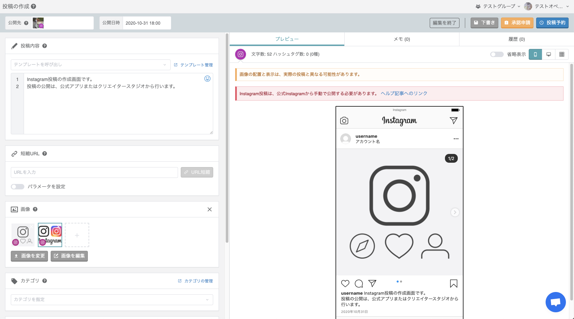The width and height of the screenshot is (574, 319).
Task: Click comment bubble icon under preview image
Action: pyautogui.click(x=359, y=284)
